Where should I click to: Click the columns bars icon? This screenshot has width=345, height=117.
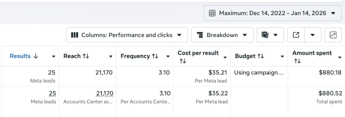75,35
